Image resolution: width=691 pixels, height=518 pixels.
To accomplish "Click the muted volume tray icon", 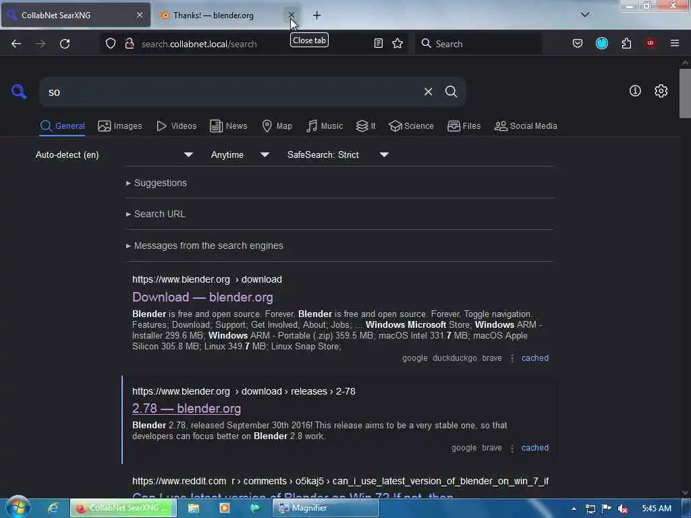I will pos(623,509).
